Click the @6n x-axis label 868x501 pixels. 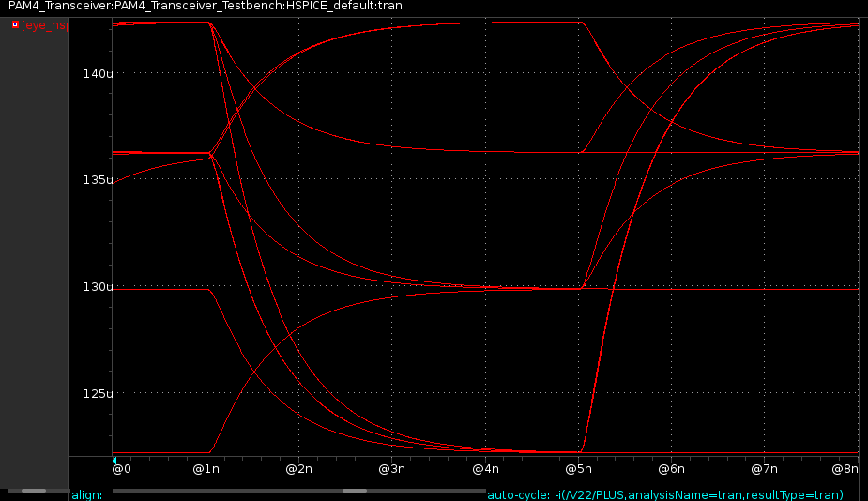(x=672, y=469)
